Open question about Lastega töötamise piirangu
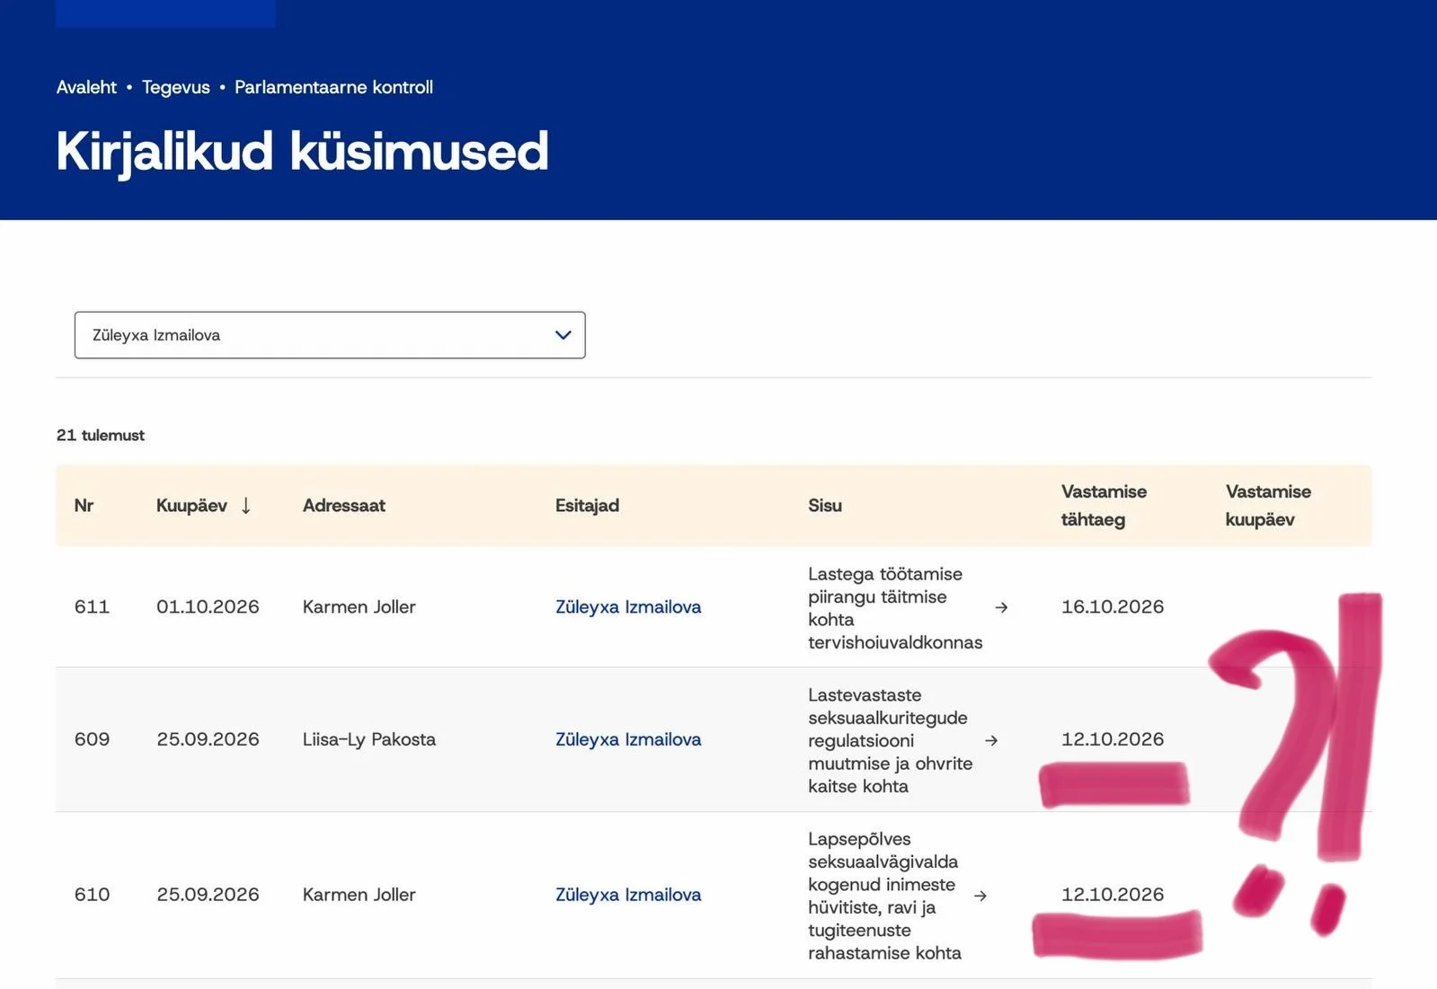The image size is (1437, 989). coord(895,608)
